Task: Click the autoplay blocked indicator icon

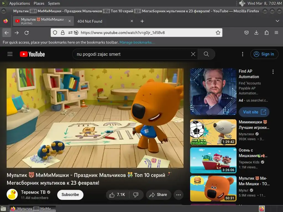Action: point(76,33)
